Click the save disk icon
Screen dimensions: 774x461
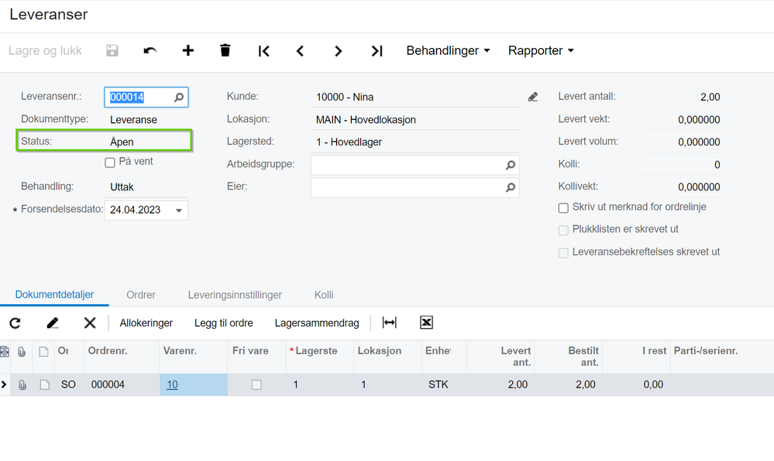(x=112, y=51)
